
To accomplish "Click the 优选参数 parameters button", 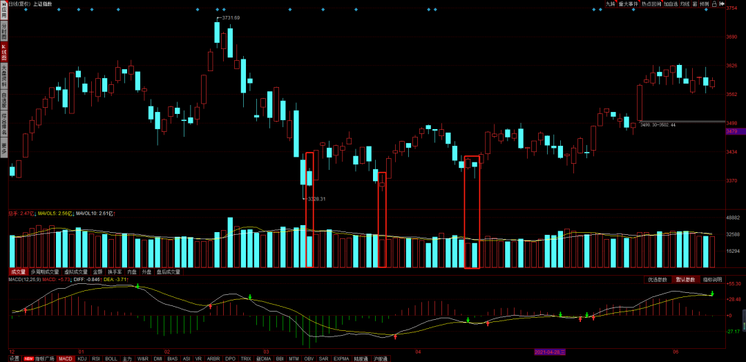I will [x=658, y=280].
